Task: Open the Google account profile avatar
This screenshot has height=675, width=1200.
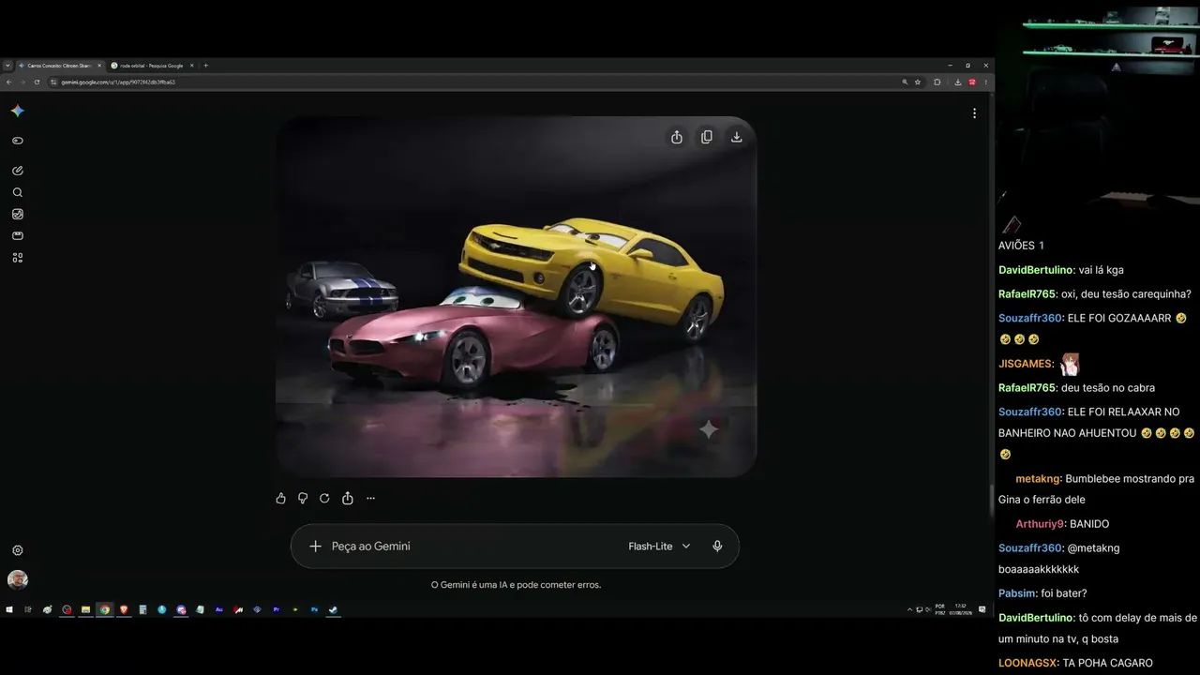Action: pos(17,579)
